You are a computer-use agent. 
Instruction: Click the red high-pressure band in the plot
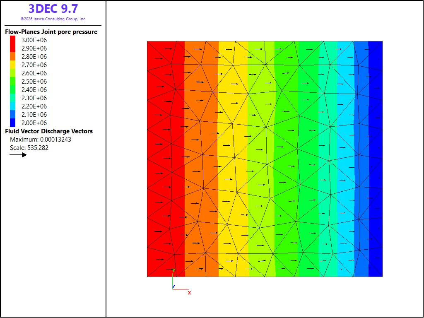click(x=166, y=159)
